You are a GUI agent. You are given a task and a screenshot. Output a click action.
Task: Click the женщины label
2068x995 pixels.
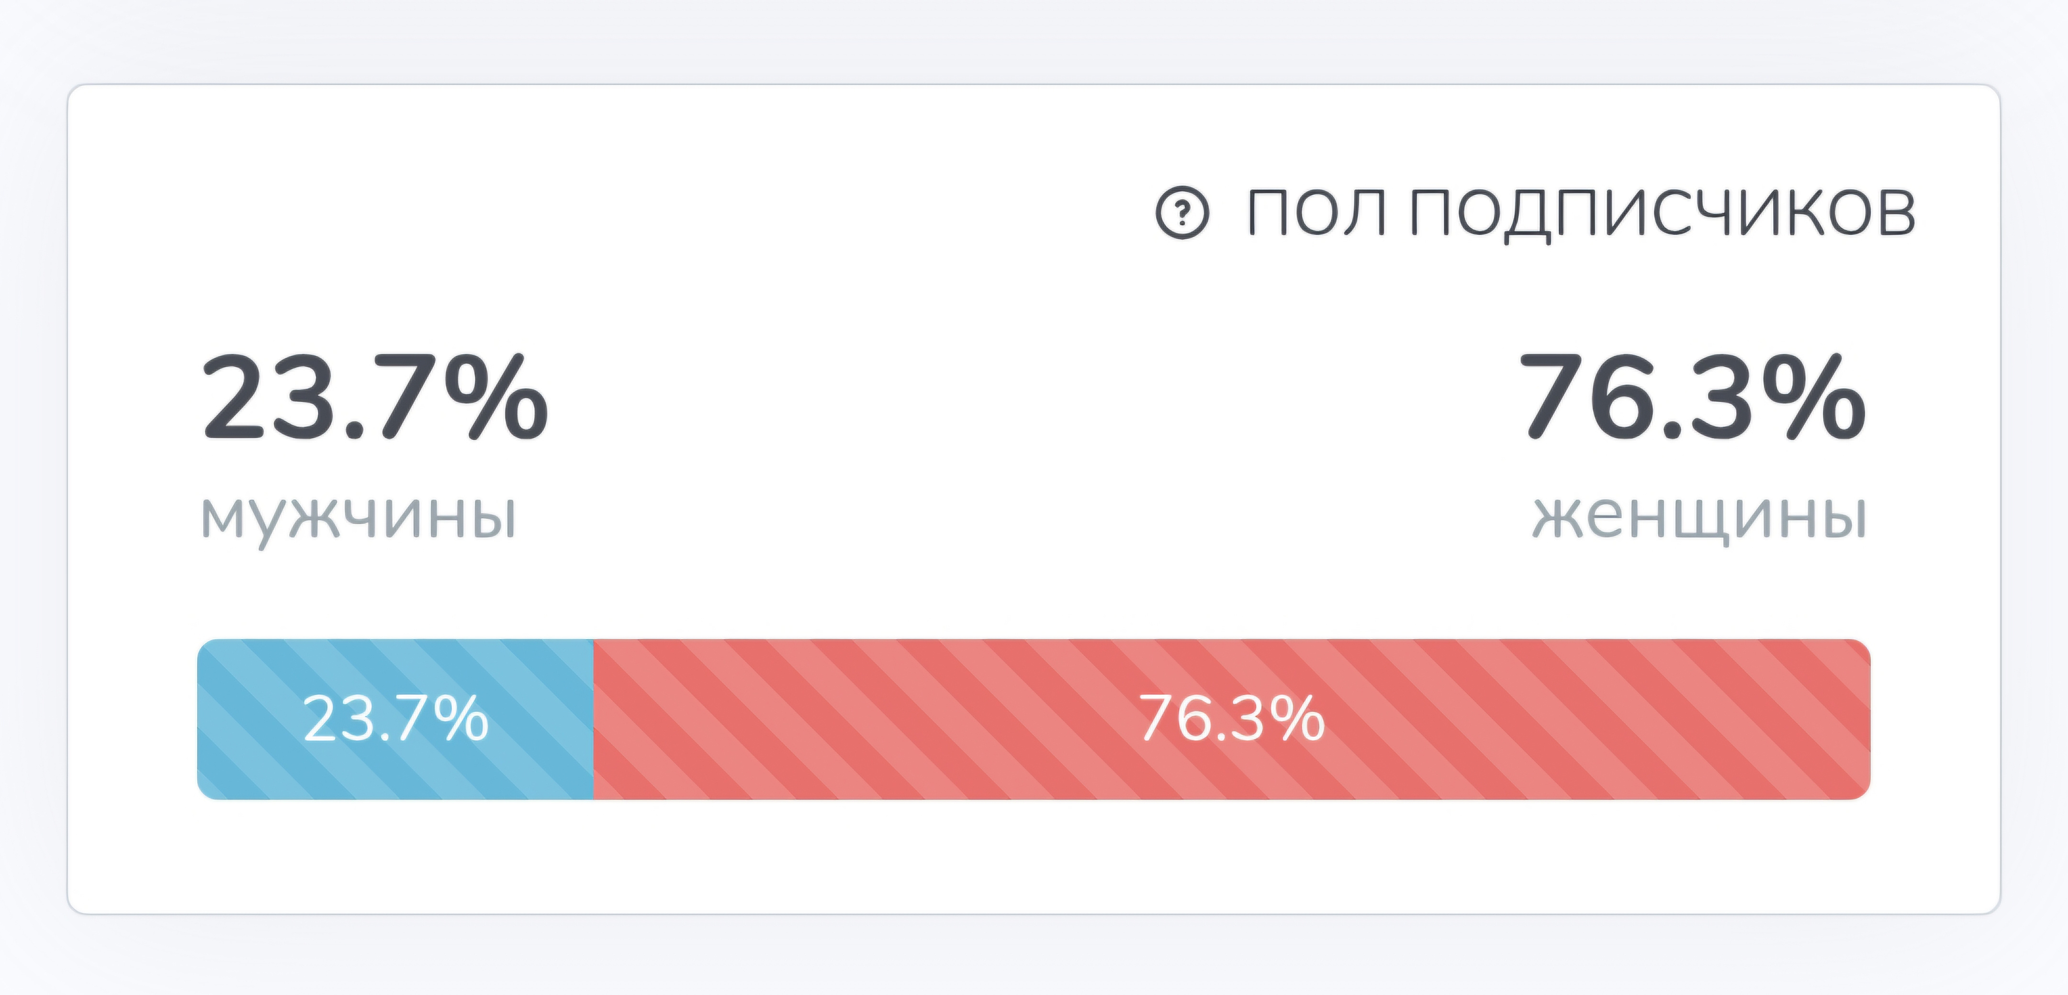point(1700,517)
